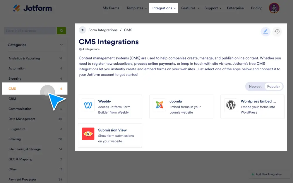Switch sorting to Popular
Image resolution: width=293 pixels, height=183 pixels.
(x=273, y=86)
